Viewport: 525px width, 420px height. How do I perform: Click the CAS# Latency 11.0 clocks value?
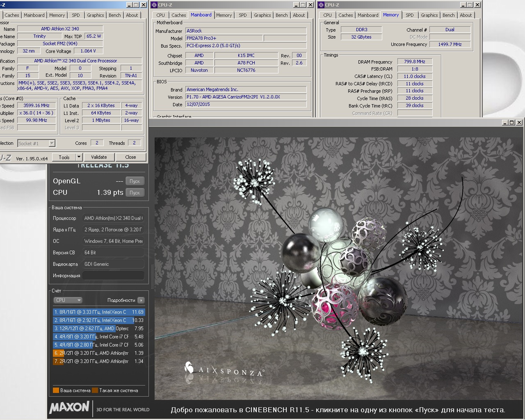415,76
